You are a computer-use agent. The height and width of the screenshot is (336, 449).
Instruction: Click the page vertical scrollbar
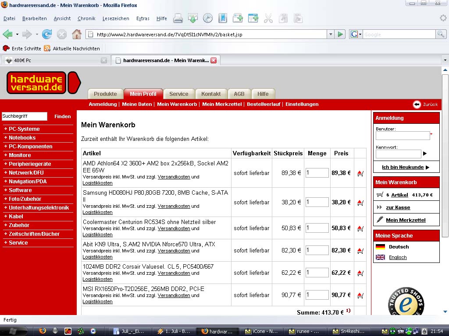pyautogui.click(x=445, y=156)
